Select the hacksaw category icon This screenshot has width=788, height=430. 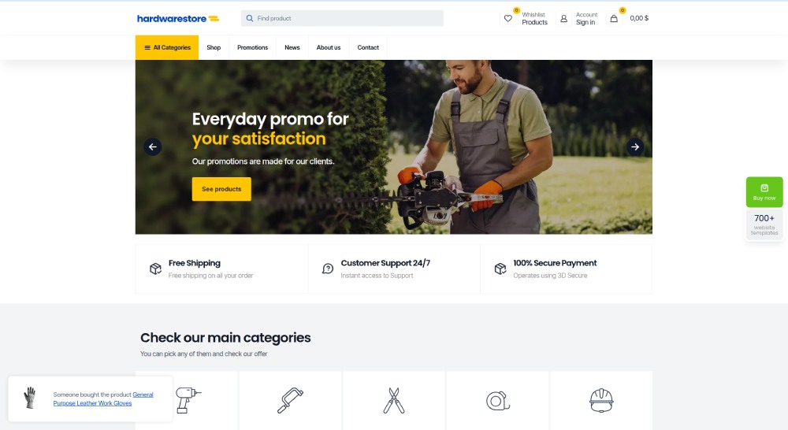[290, 400]
